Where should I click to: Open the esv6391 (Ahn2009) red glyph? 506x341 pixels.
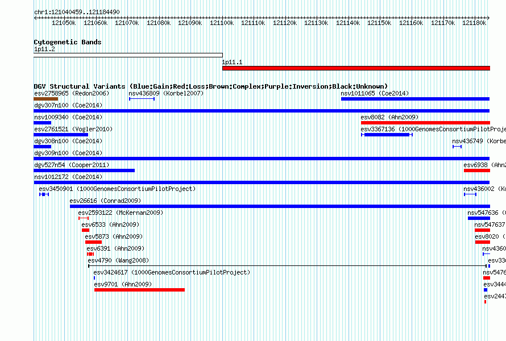click(90, 254)
